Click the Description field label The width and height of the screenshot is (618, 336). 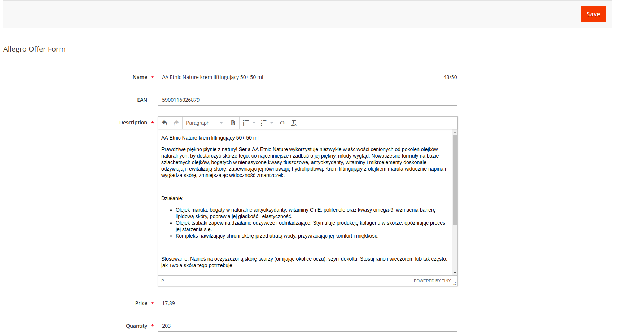(x=133, y=123)
